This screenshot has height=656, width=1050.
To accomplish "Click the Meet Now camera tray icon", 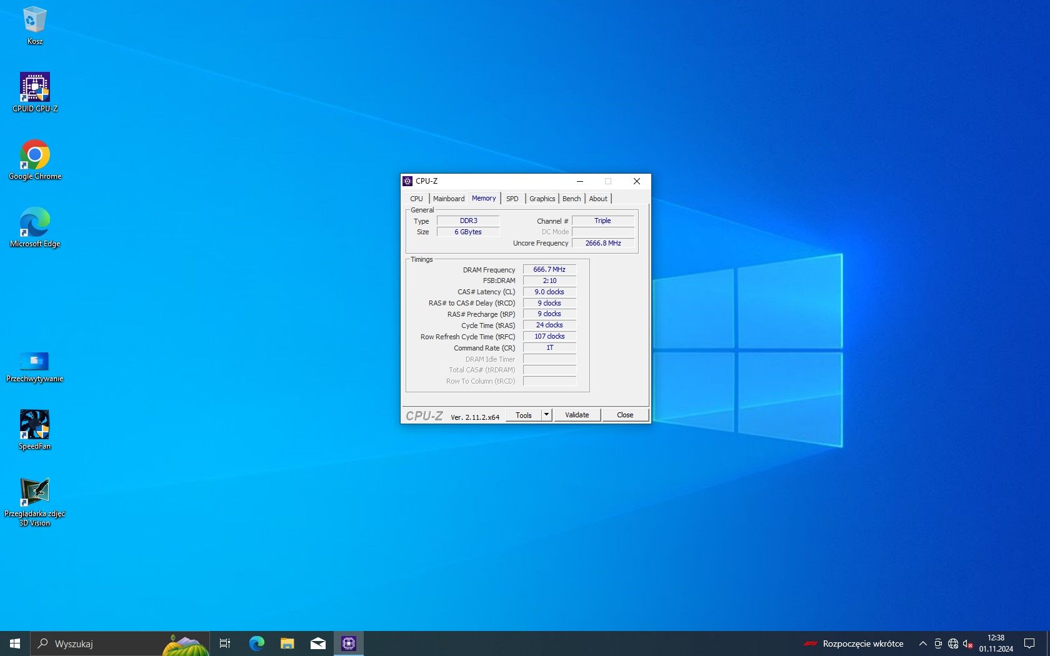I will (x=938, y=644).
